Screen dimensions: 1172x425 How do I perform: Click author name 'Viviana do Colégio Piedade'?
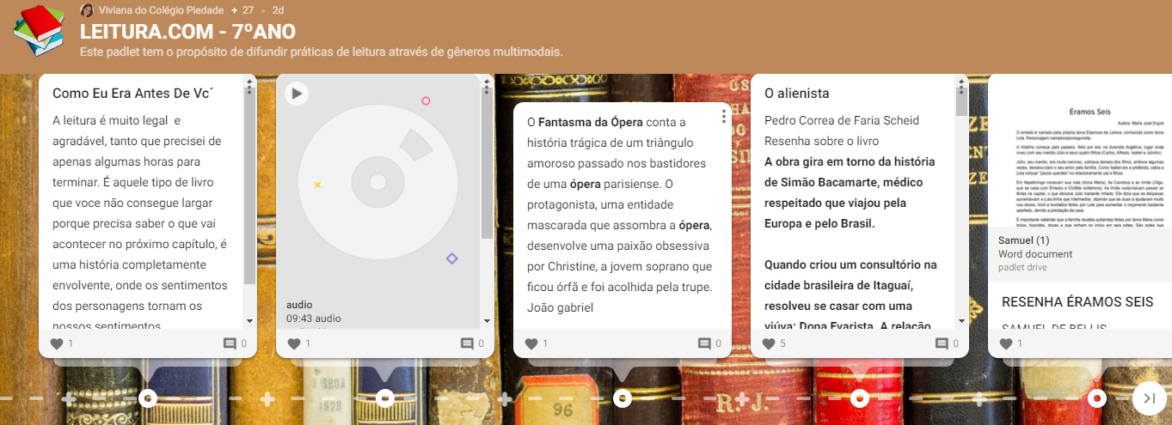[x=162, y=10]
